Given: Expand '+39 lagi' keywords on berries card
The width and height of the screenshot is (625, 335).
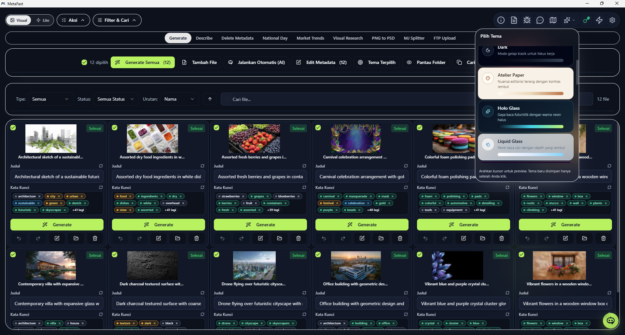Looking at the screenshot, I should 273,210.
